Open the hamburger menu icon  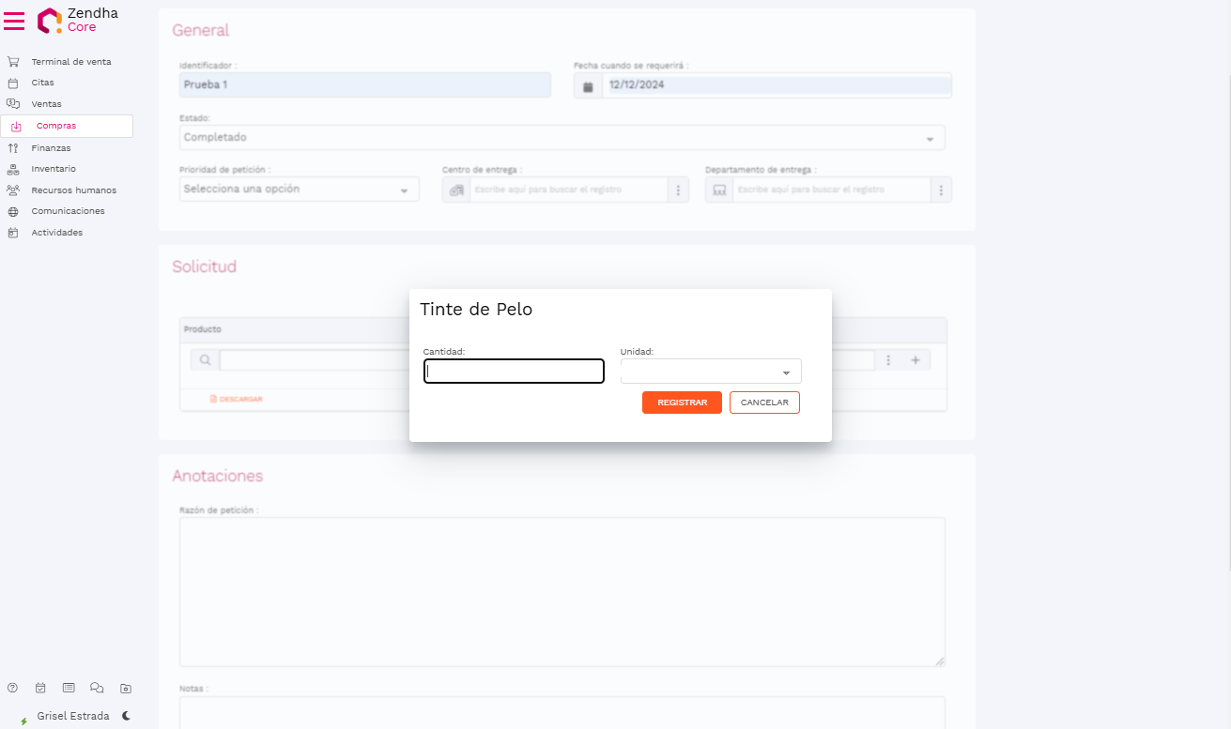tap(14, 21)
